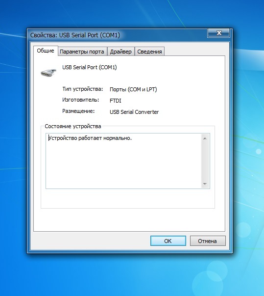This screenshot has height=296, width=264.
Task: Click the serial port connector device icon
Action: (x=48, y=73)
